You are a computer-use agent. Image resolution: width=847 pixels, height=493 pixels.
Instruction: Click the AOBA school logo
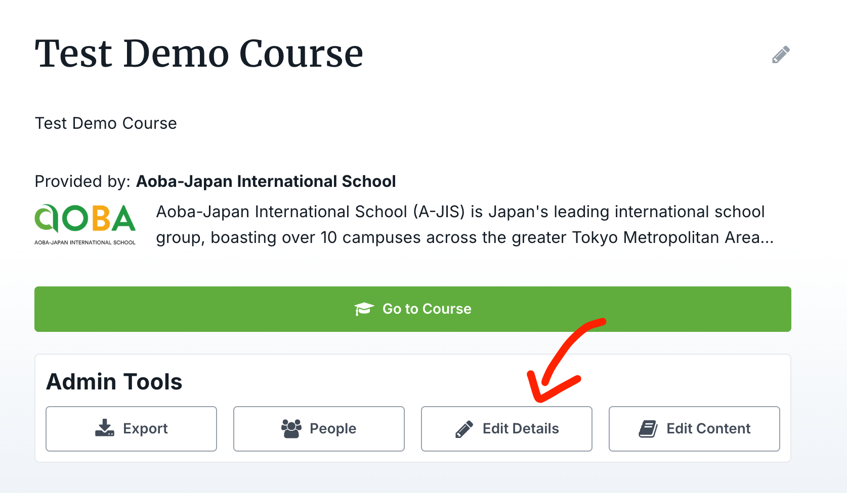tap(85, 224)
